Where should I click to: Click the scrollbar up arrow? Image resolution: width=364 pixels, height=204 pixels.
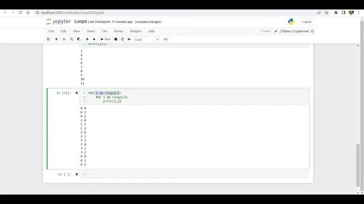tap(358, 45)
